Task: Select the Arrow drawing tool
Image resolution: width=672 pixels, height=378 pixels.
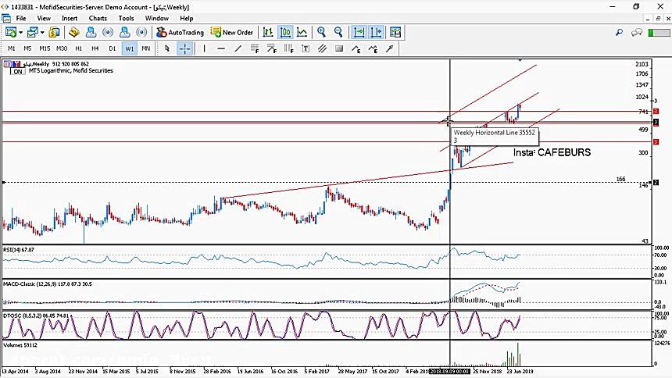Action: (390, 48)
